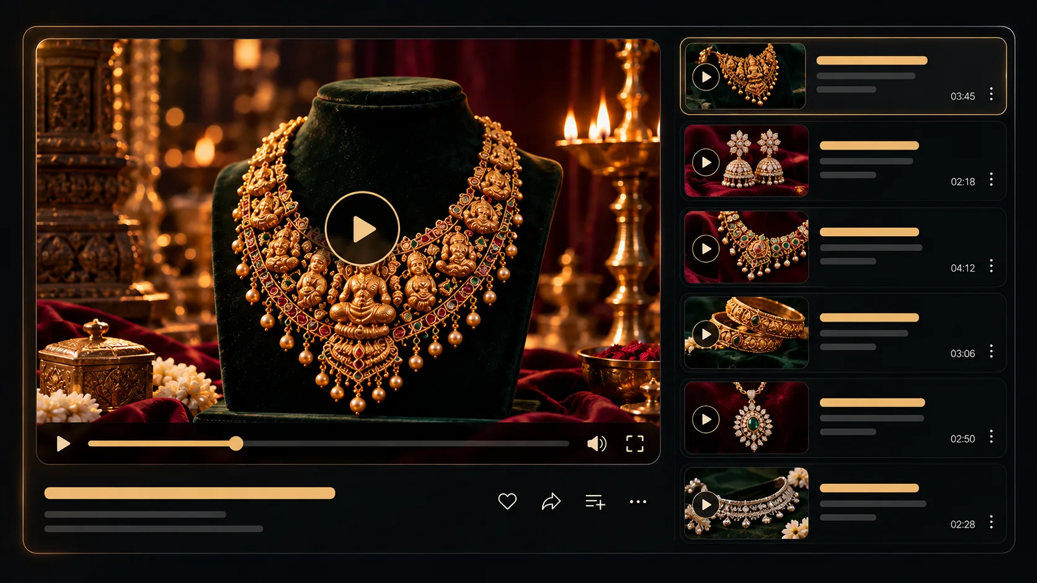Play the 02:18 jhumka earrings video

click(x=706, y=162)
